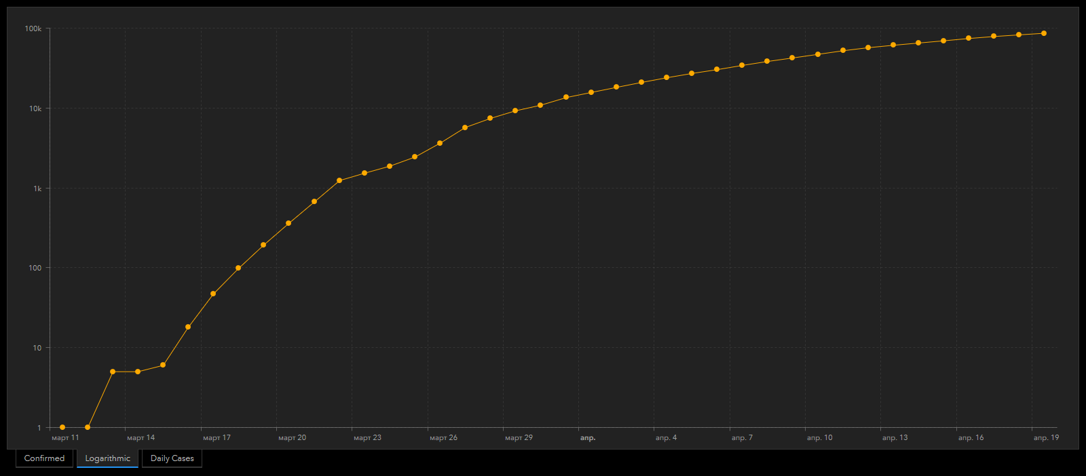Viewport: 1086px width, 476px height.
Task: Select the data point just above 1k gridline
Action: coord(339,180)
